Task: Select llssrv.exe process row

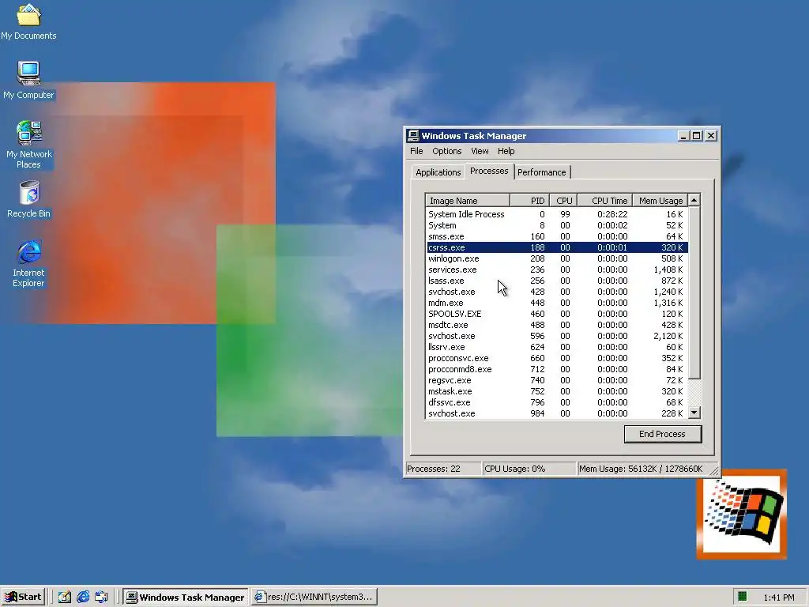Action: click(x=557, y=348)
